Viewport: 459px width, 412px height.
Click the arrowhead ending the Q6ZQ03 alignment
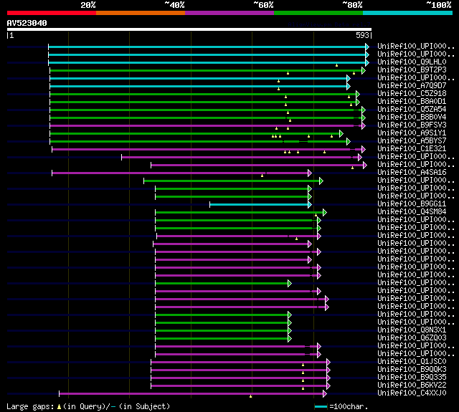pos(290,339)
